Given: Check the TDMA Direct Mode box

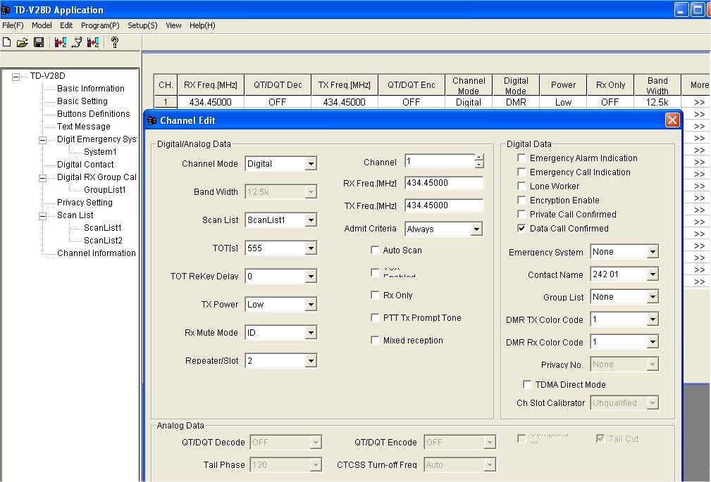Looking at the screenshot, I should point(527,384).
